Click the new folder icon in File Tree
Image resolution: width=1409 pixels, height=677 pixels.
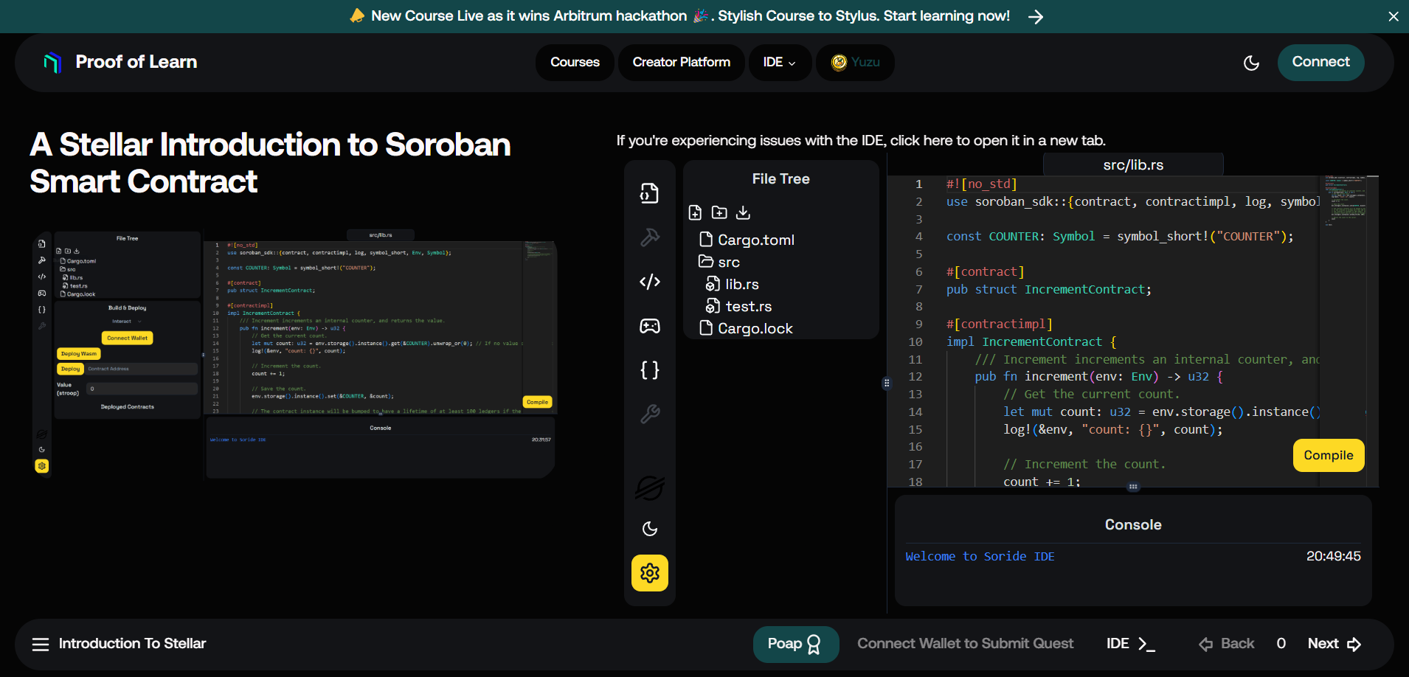719,212
